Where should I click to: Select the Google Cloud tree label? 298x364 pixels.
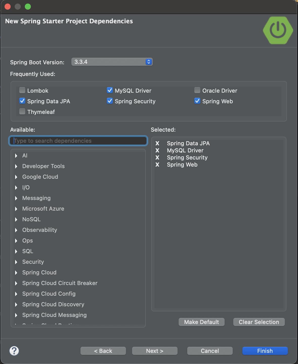[40, 177]
